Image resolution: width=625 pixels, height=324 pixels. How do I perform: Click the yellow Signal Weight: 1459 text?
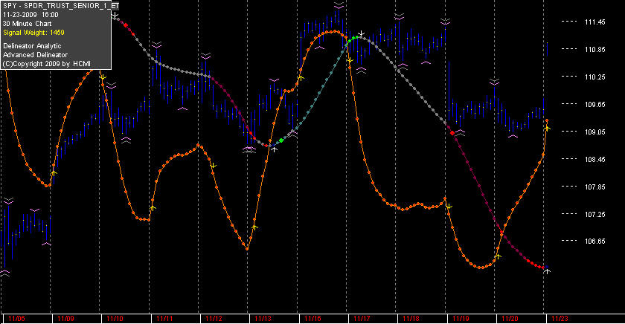(33, 33)
